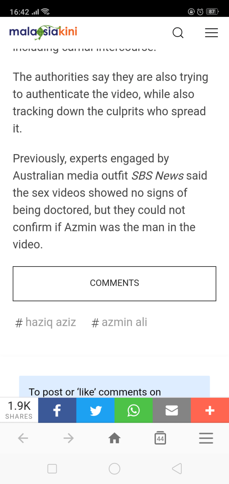This screenshot has height=484, width=229.
Task: Tap the browser home icon
Action: tap(114, 438)
